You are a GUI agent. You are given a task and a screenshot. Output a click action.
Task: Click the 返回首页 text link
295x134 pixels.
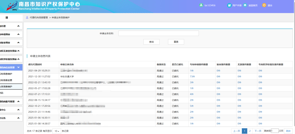(253, 5)
